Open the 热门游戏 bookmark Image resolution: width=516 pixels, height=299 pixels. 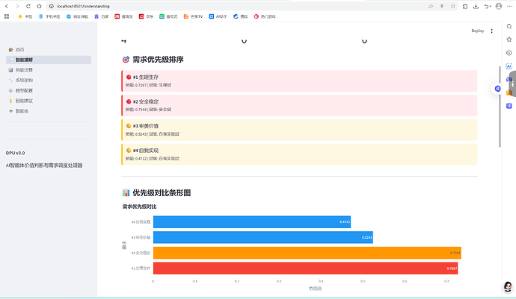[x=265, y=16]
